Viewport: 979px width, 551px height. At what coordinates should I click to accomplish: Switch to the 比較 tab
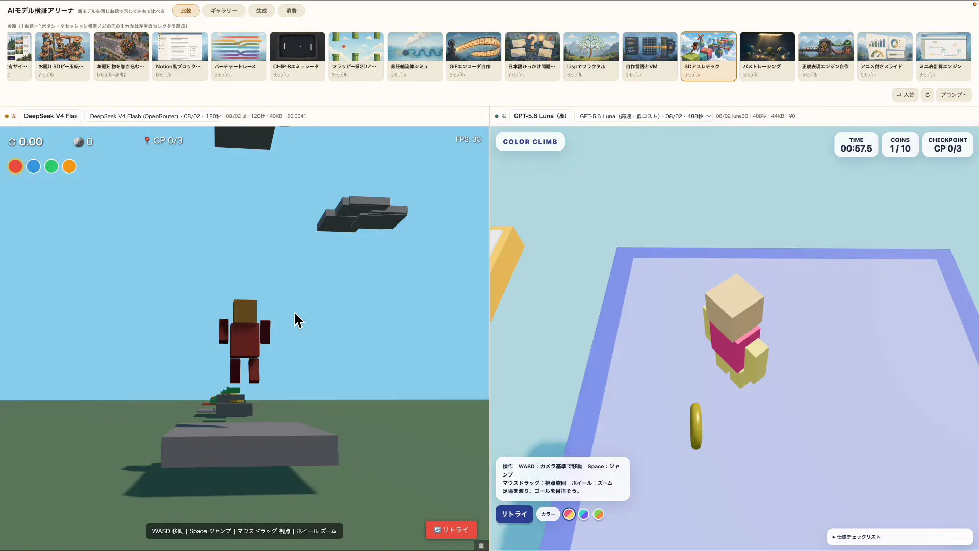point(186,11)
